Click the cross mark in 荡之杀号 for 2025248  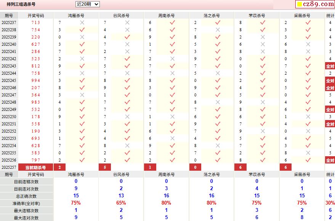[x=218, y=102]
